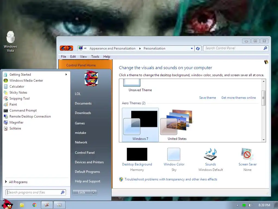Image resolution: width=278 pixels, height=209 pixels.
Task: Open Troubleshoot problems with transparency link
Action: [x=171, y=179]
